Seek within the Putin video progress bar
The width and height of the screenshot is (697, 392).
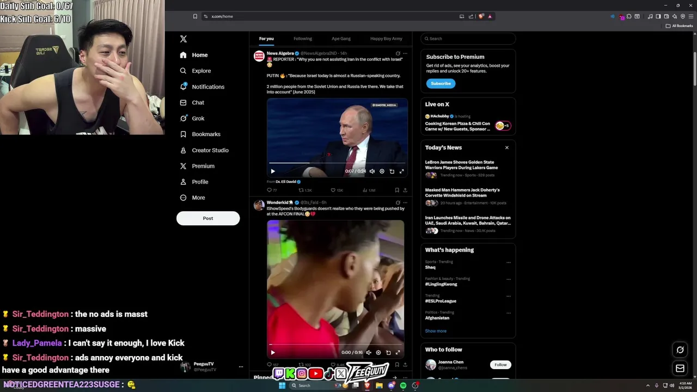tap(337, 163)
